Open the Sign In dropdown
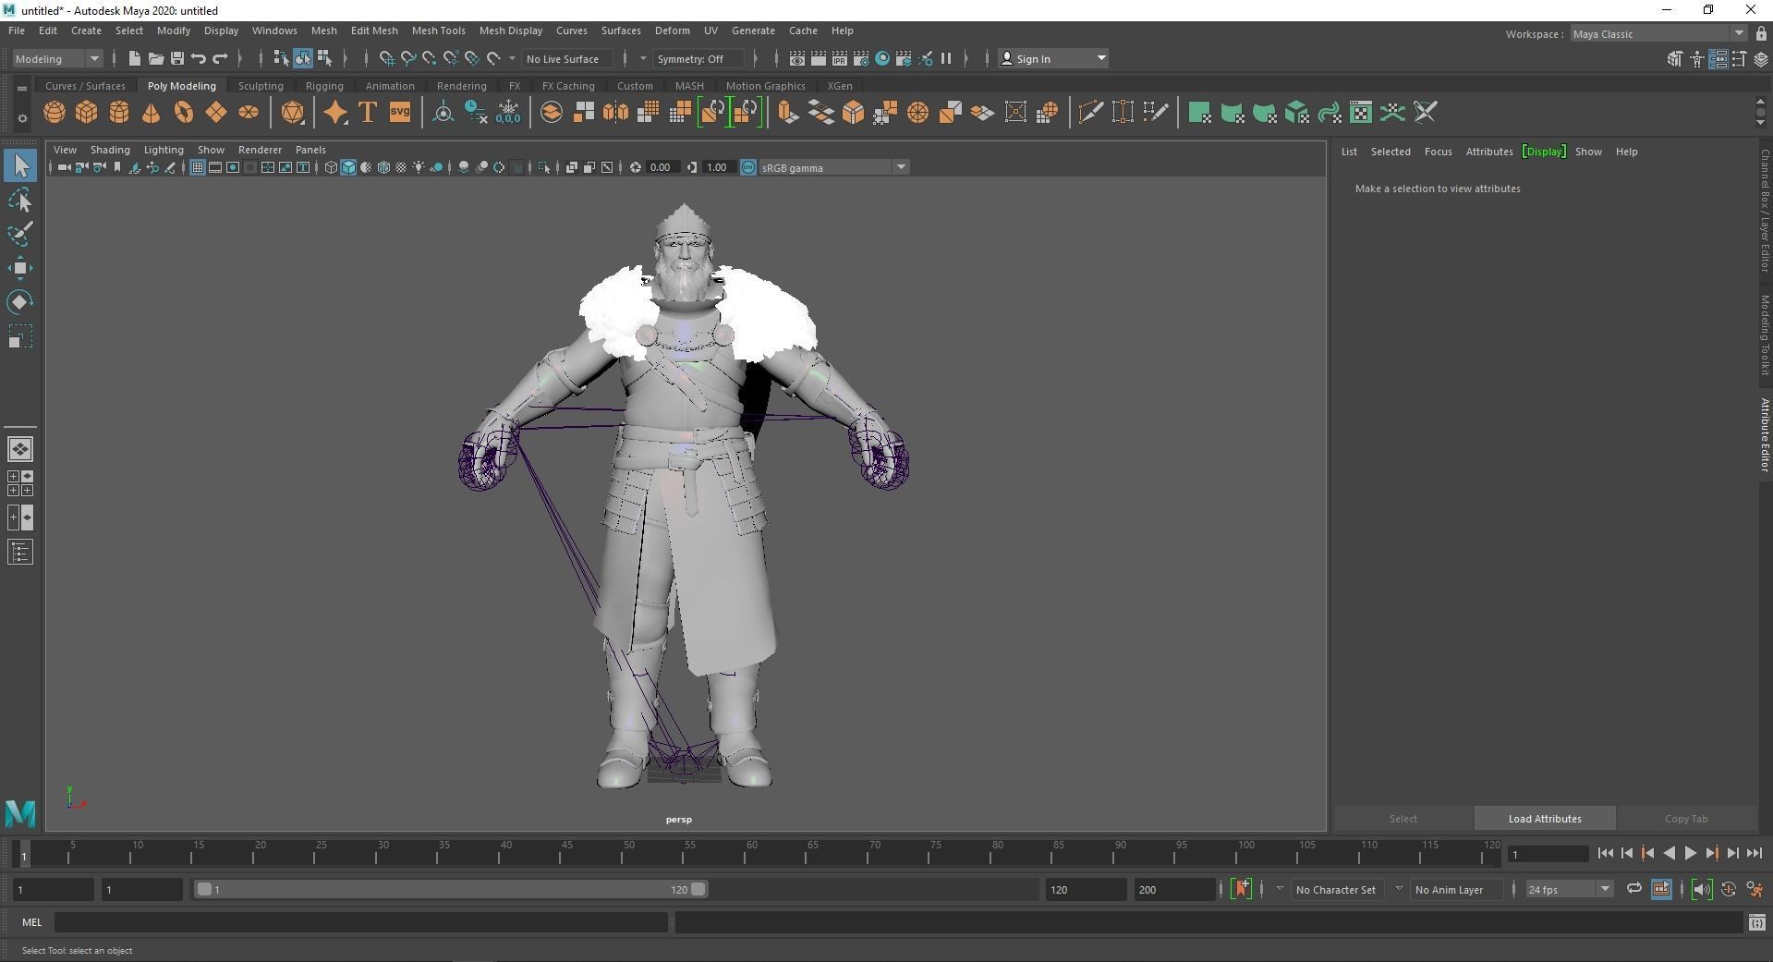This screenshot has width=1773, height=962. (x=1053, y=58)
